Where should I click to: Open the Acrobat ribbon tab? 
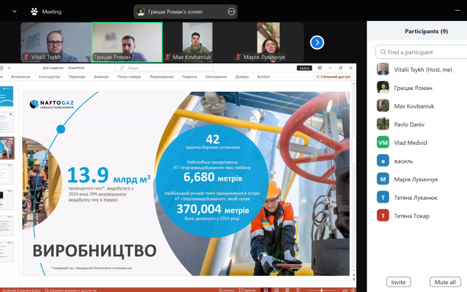(263, 77)
